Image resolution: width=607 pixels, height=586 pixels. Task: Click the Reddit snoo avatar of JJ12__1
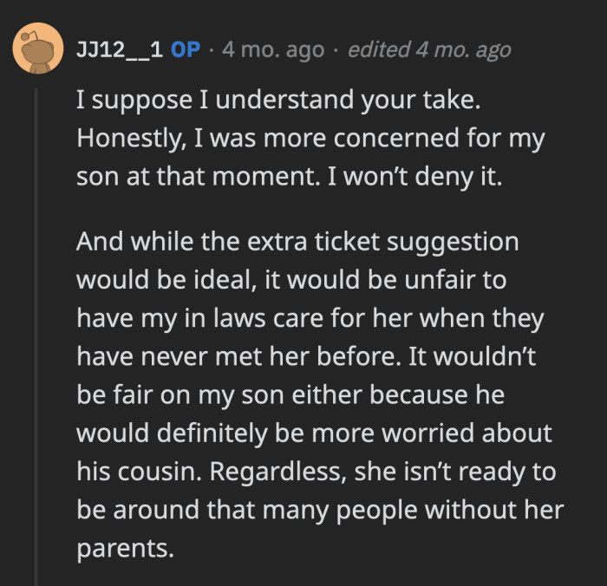click(x=37, y=49)
